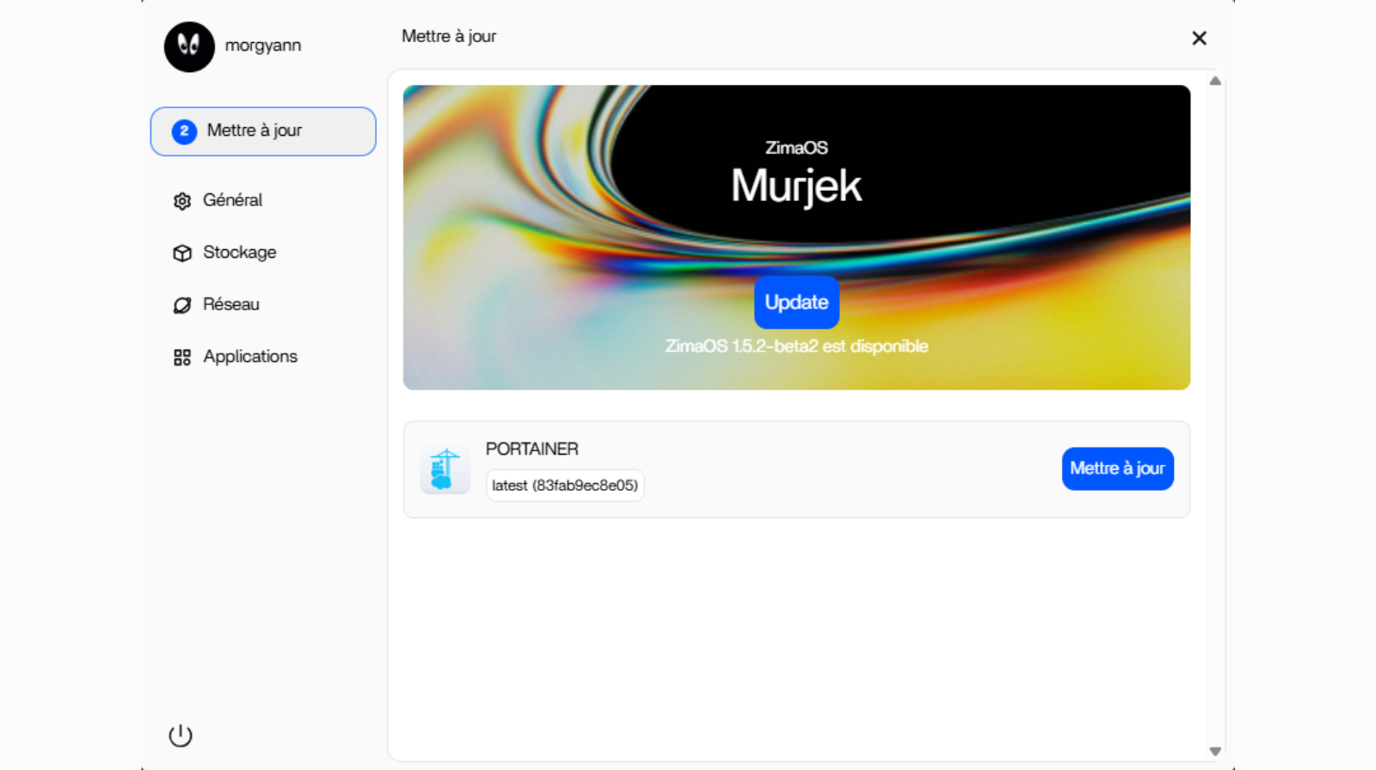Click the Réseau planet icon
This screenshot has height=770, width=1376.
click(182, 305)
